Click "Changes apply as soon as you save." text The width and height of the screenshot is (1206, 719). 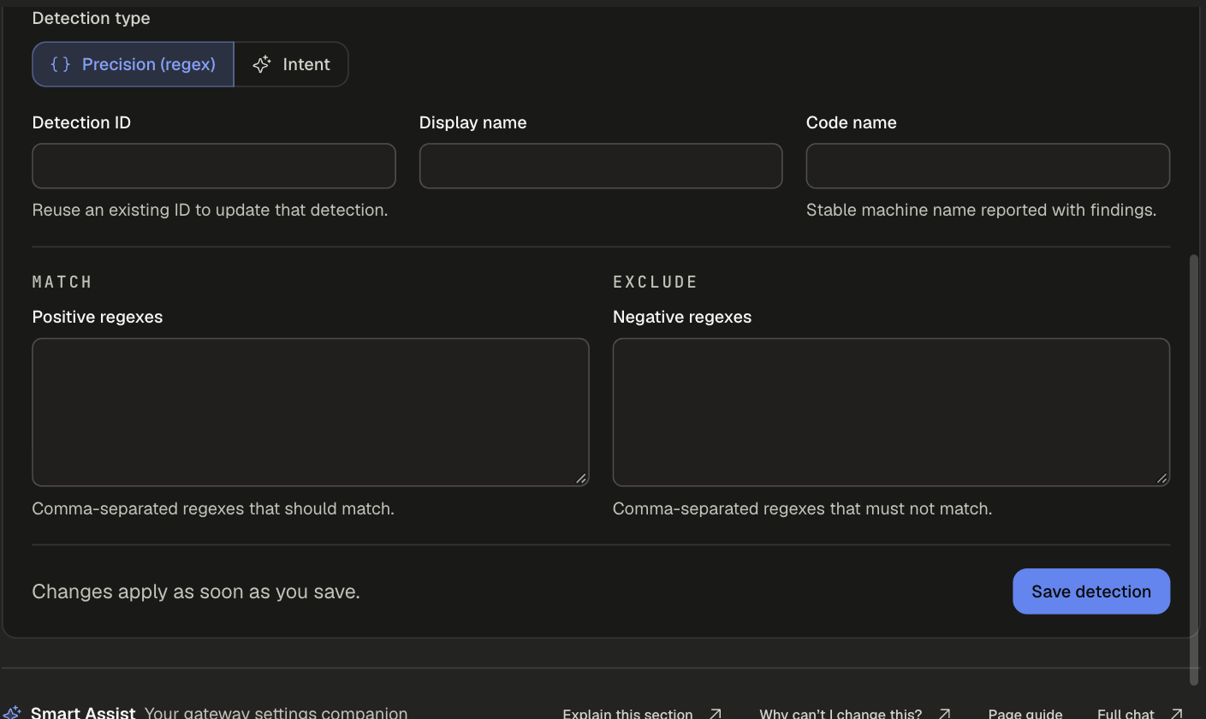(196, 591)
